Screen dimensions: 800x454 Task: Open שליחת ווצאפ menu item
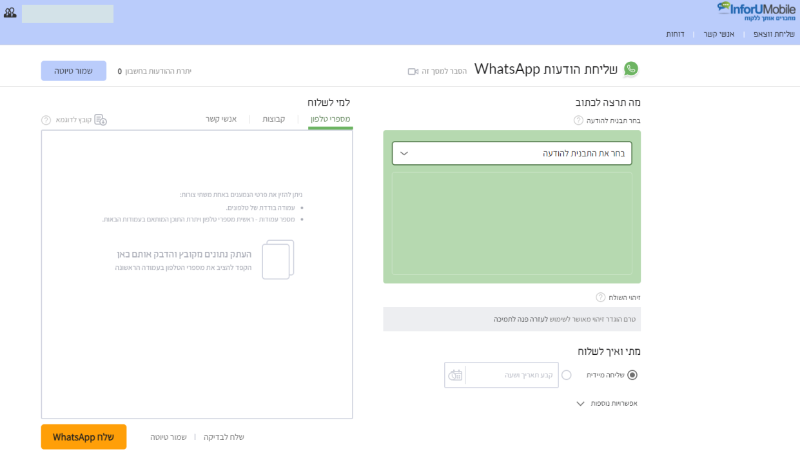pyautogui.click(x=774, y=33)
